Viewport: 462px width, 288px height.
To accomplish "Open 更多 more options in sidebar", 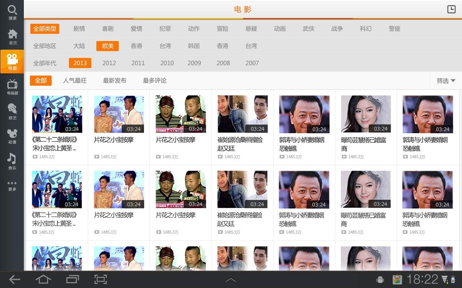I will click(12, 186).
